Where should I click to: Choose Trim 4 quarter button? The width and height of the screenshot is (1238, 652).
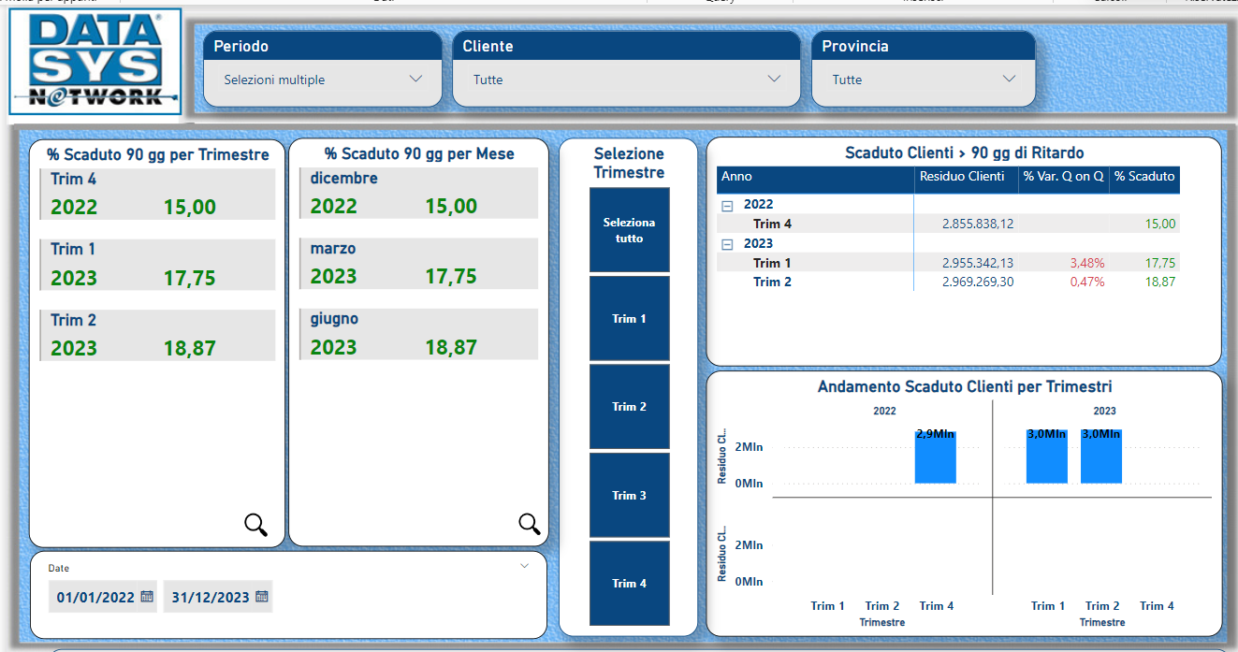point(629,584)
